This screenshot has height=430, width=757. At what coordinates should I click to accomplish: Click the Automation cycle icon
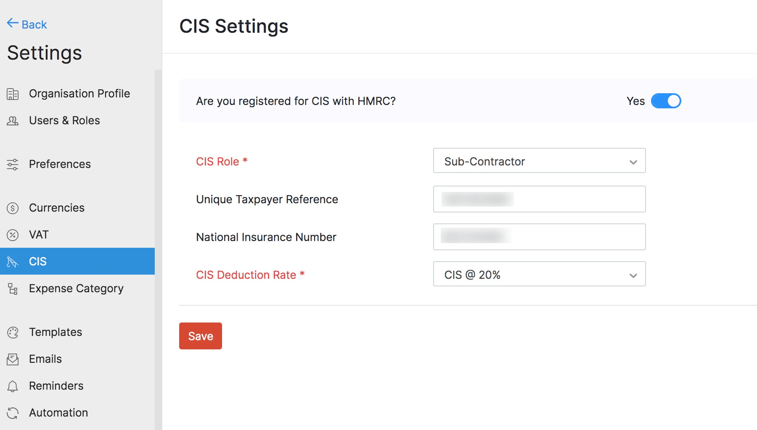coord(13,413)
